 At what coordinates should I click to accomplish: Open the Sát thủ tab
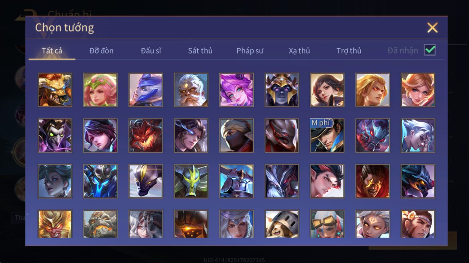click(x=200, y=51)
